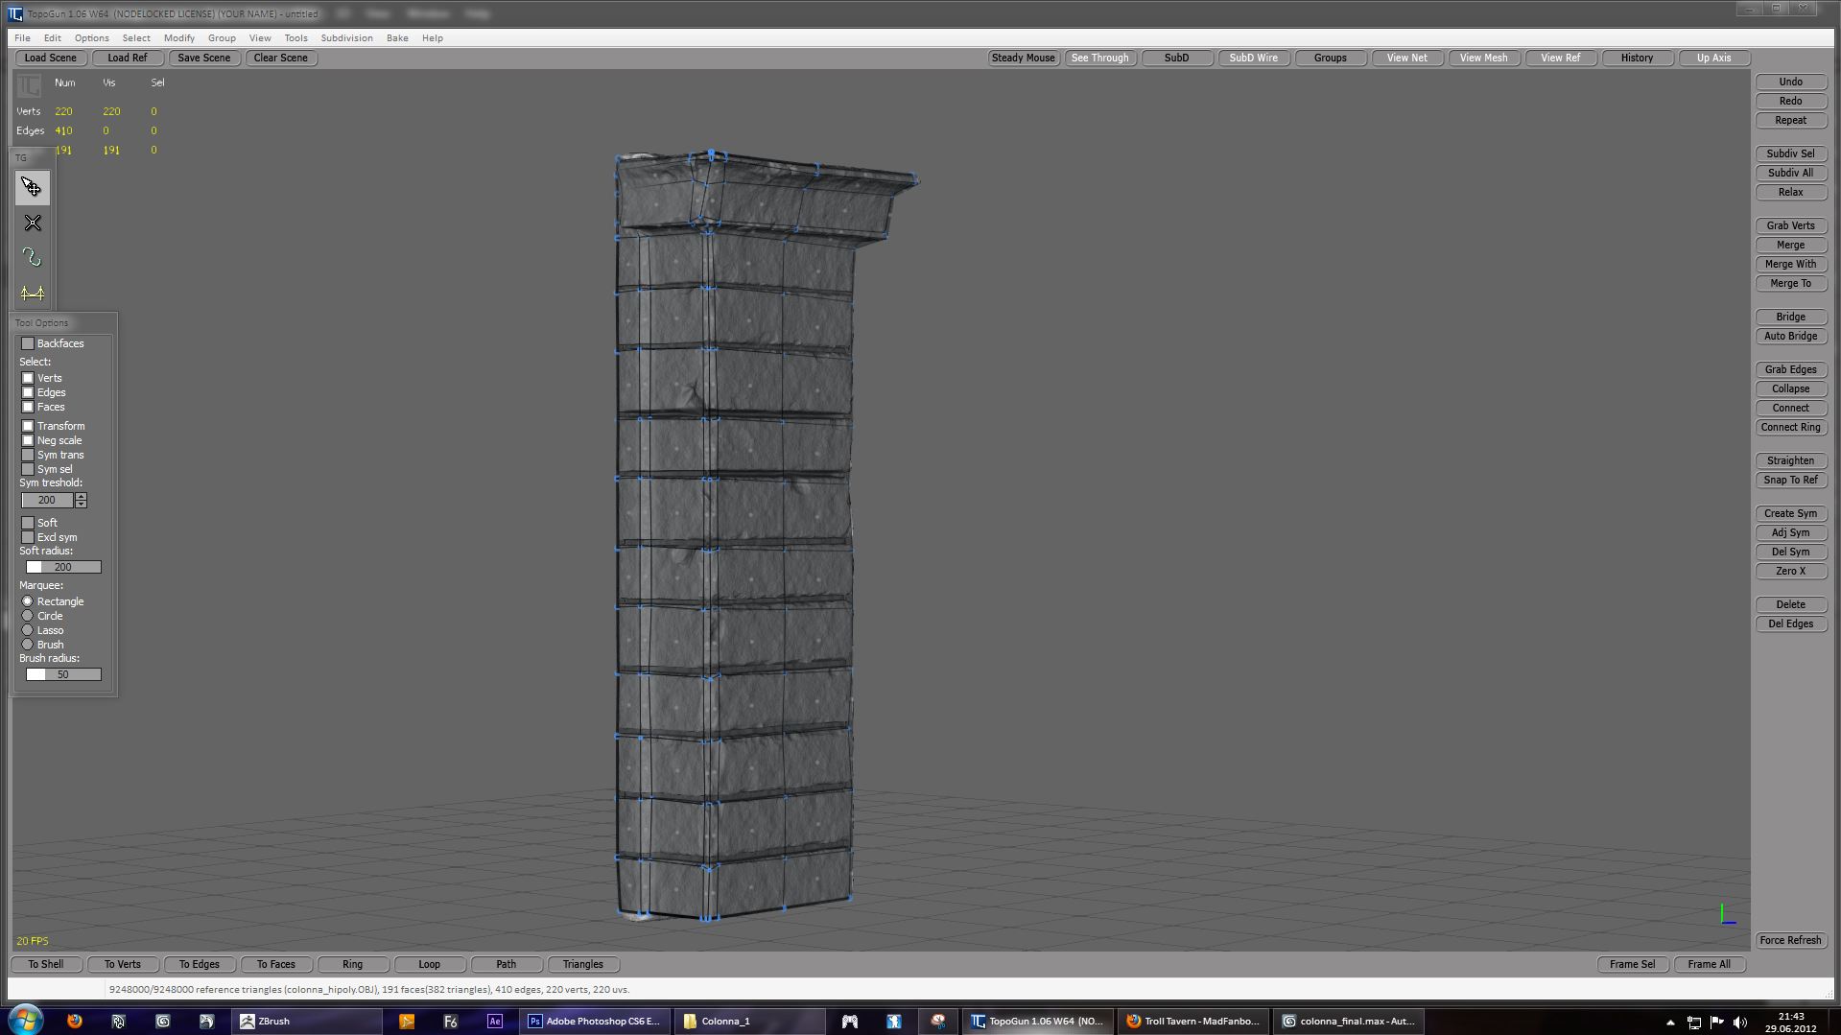Increase Sym threshold with stepper arrows
1841x1035 pixels.
(81, 497)
